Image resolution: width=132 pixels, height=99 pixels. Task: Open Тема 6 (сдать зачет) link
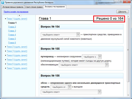point(17,64)
